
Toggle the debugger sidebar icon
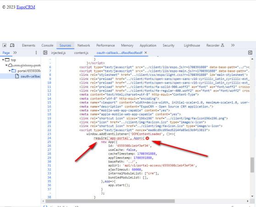click(250, 53)
